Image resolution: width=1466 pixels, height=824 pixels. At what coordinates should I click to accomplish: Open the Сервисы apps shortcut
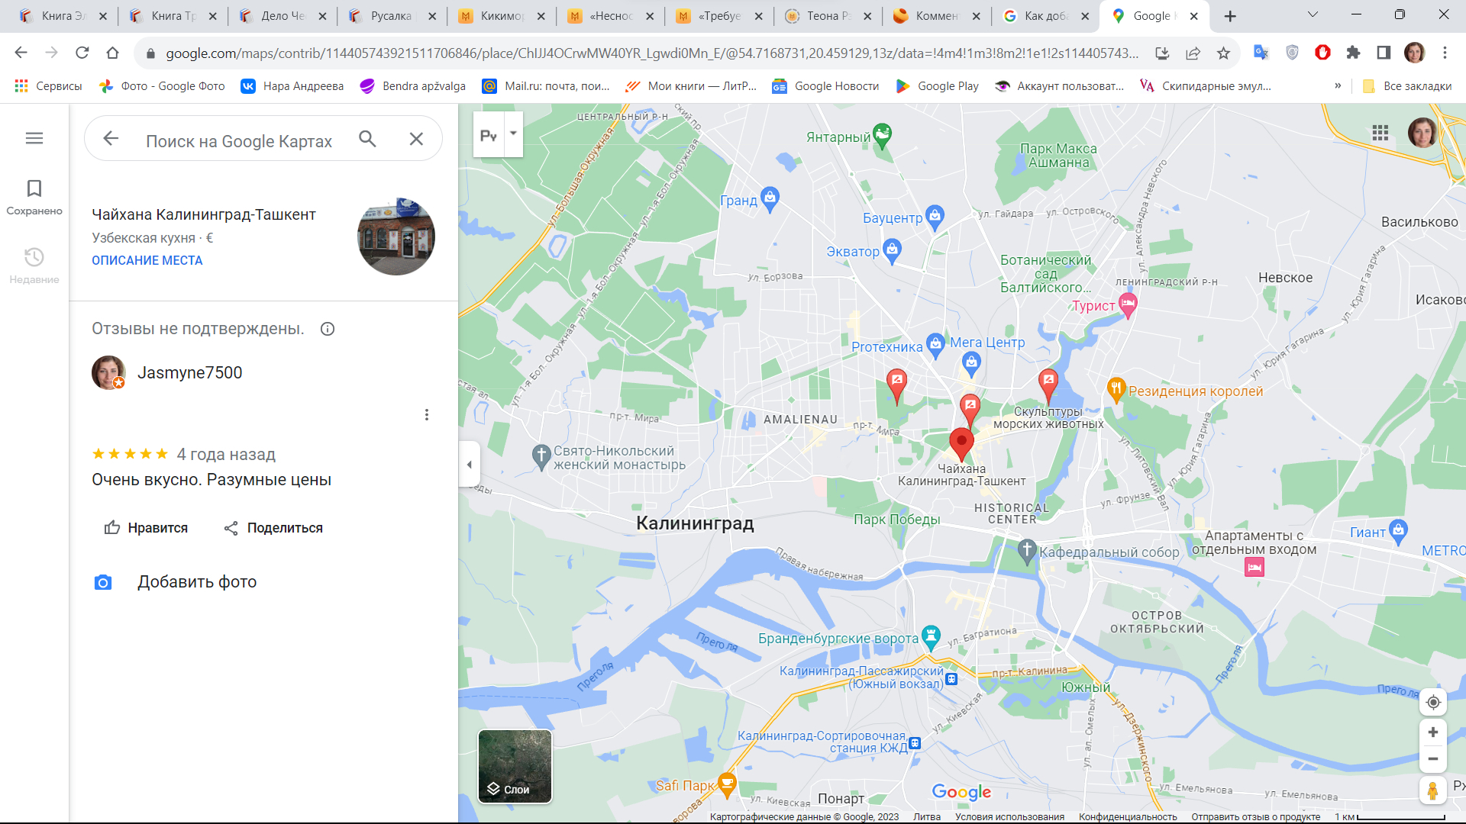click(48, 86)
